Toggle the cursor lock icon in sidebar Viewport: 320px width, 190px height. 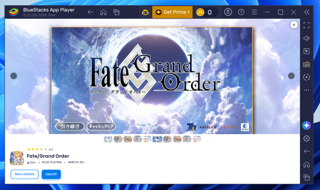pos(307,51)
